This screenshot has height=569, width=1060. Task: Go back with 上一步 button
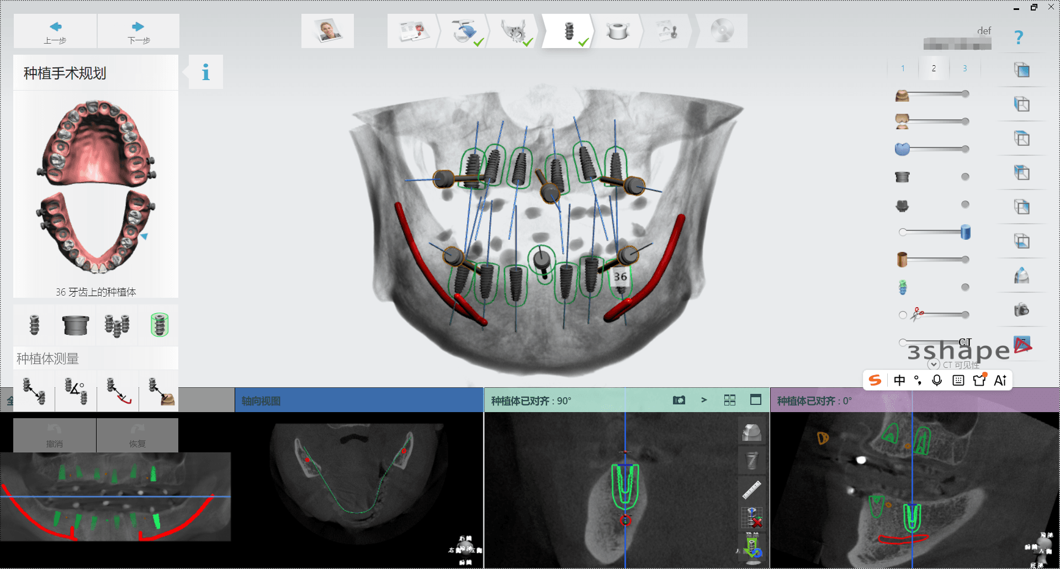pyautogui.click(x=55, y=32)
